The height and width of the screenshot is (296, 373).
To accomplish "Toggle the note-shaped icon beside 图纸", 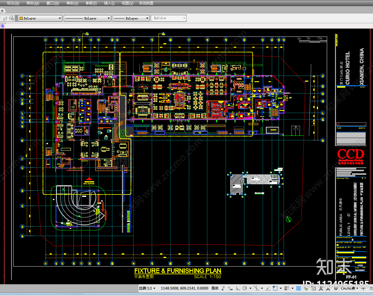I will 223,288.
